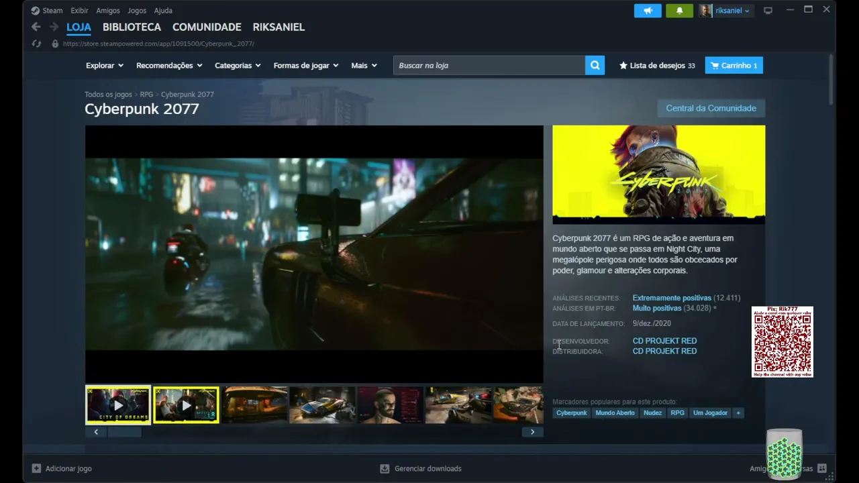
Task: Click the padlock security icon
Action: click(x=55, y=44)
